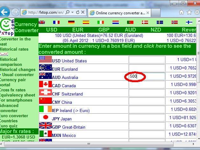Image resolution: width=200 pixels, height=150 pixels.
Task: Select the German flag language icon
Action: 71,22
